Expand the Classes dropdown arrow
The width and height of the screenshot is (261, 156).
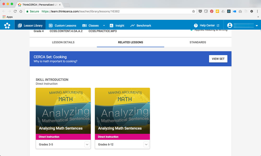104,26
